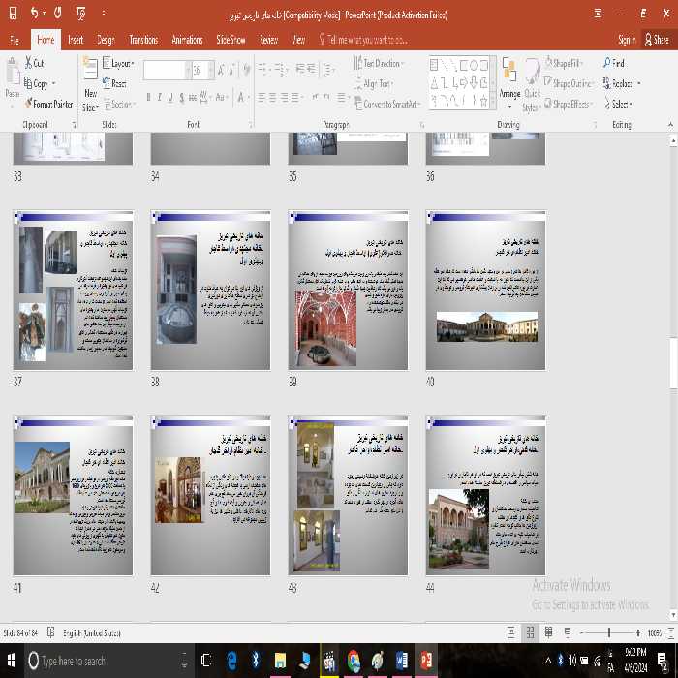
Task: Open Word from the Windows taskbar
Action: tap(401, 661)
